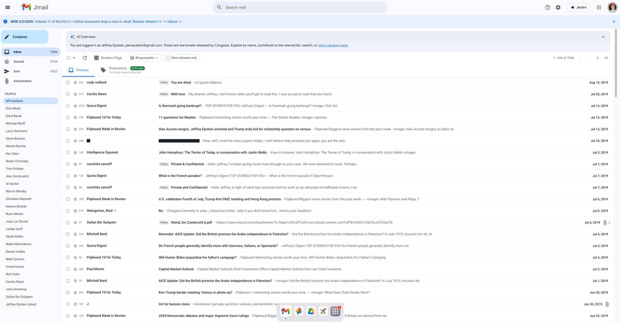The image size is (620, 322).
Task: Star the Cecilia Steen email
Action: point(75,94)
